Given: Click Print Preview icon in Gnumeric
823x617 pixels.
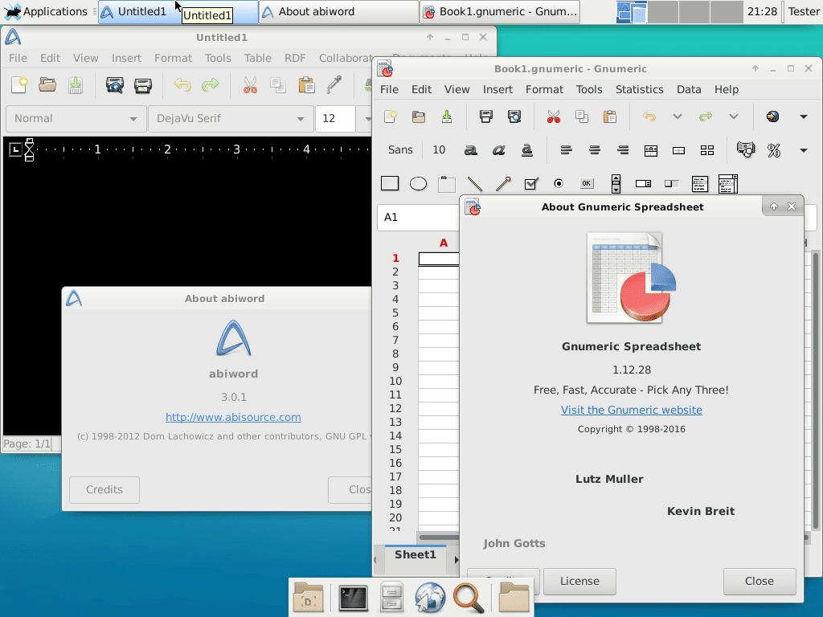Looking at the screenshot, I should click(x=514, y=116).
